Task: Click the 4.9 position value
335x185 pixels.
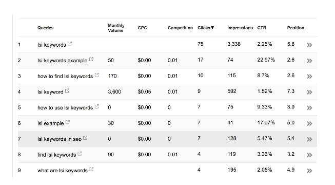Action: (291, 170)
